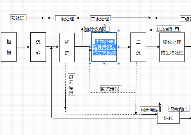Screen dimensions: 191x135
Task: Select the 初沉 process box
Action: pyautogui.click(x=67, y=48)
